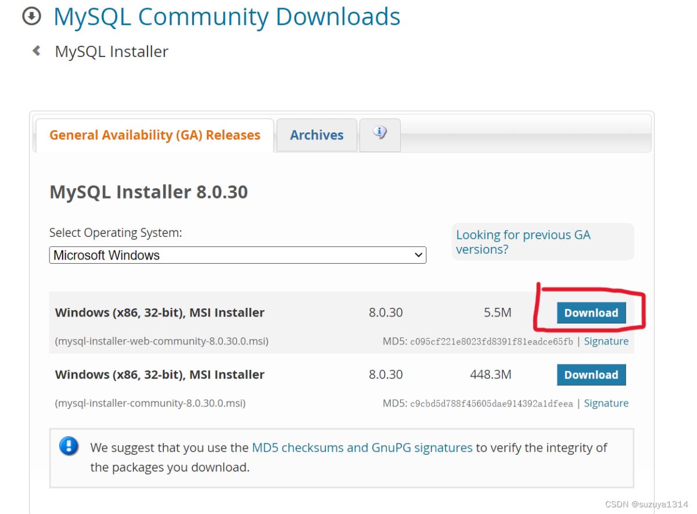Click the MD5 checksums and GnuPG signatures link
Viewport: 697px width, 514px height.
pos(361,447)
